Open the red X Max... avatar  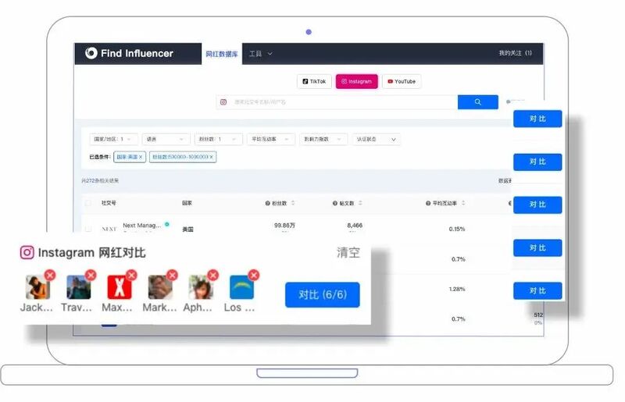(120, 286)
